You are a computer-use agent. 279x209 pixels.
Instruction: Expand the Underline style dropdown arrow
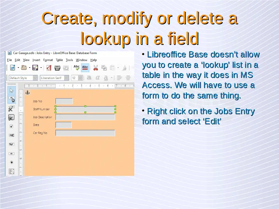click(x=112, y=78)
